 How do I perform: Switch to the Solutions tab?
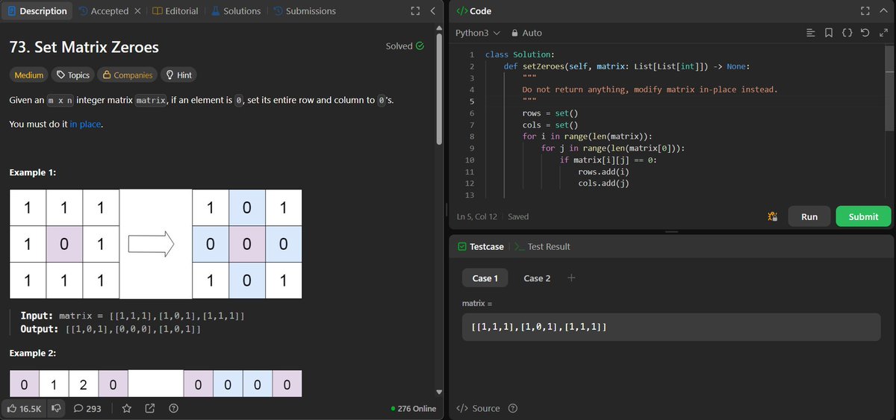(236, 11)
